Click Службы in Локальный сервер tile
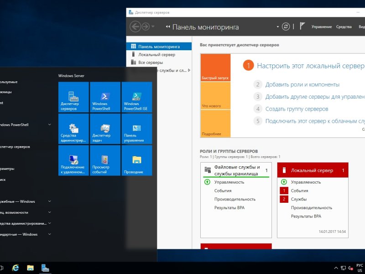This screenshot has height=274, width=365. (299, 199)
